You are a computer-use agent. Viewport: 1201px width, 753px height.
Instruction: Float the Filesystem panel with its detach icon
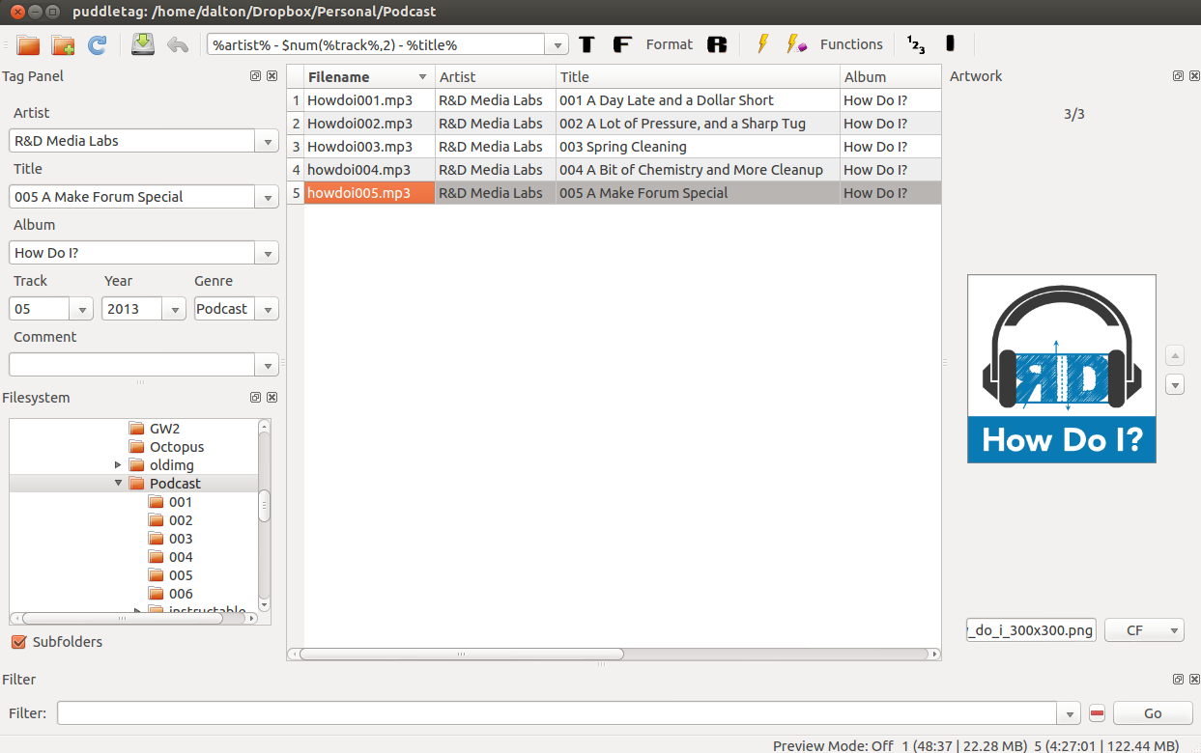pos(255,398)
